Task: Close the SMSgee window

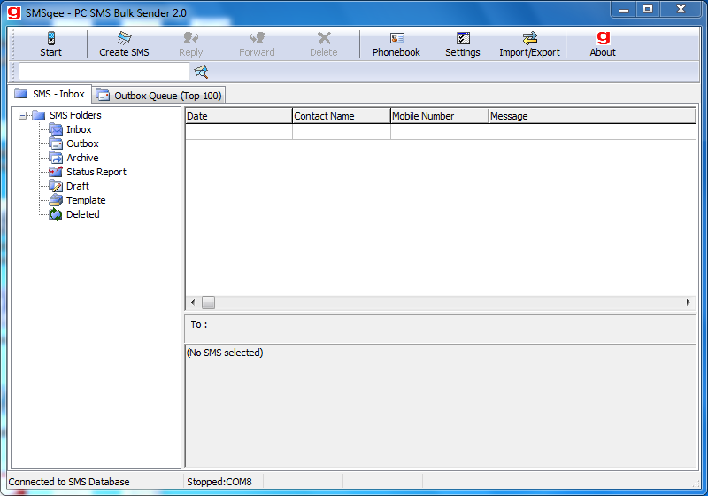Action: [681, 9]
